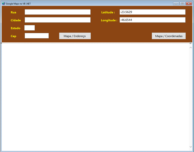
Task: Click the Mapa / Endereço button
Action: (x=75, y=36)
